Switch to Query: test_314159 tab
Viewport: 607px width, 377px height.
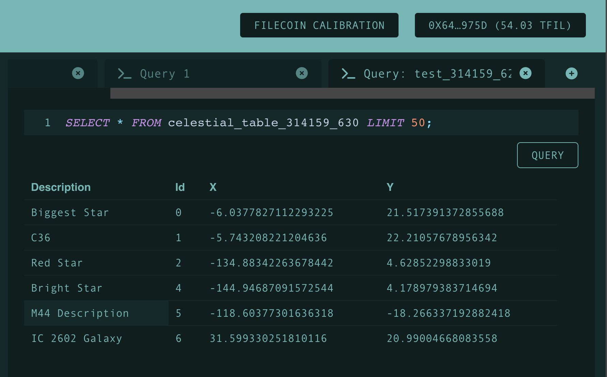tap(436, 73)
